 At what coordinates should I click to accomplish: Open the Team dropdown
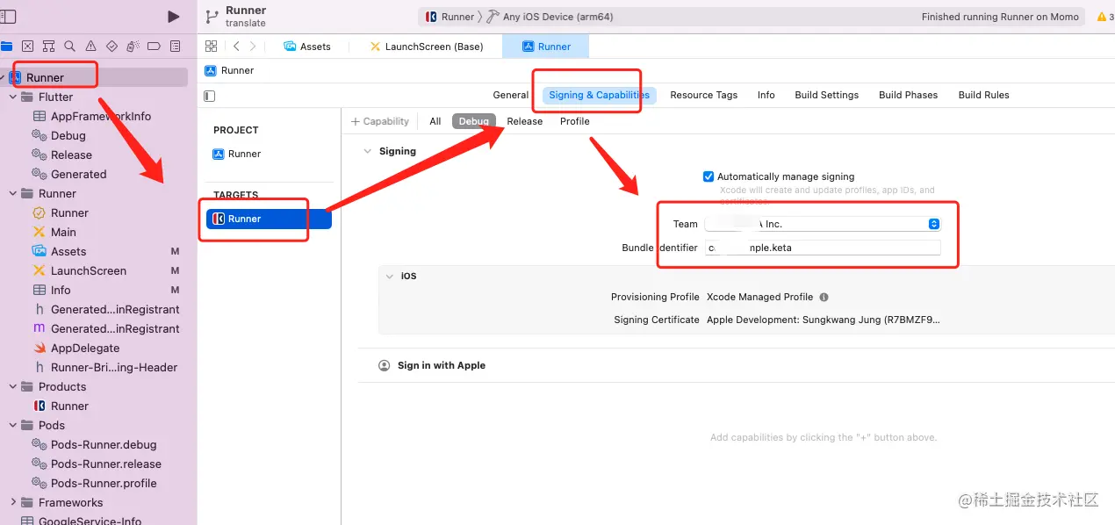click(823, 224)
